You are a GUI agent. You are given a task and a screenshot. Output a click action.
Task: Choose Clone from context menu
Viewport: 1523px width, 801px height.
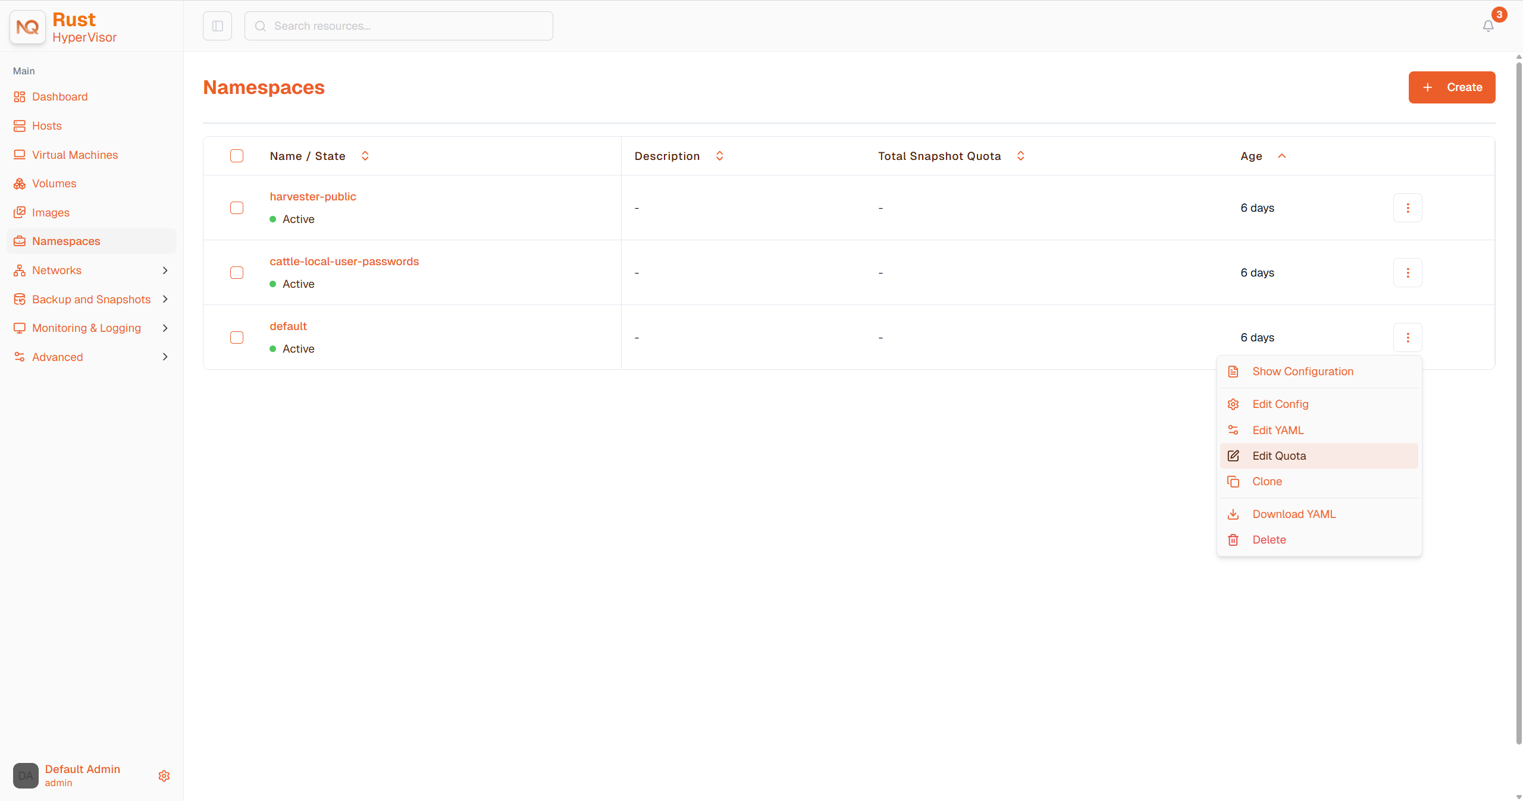click(x=1319, y=482)
